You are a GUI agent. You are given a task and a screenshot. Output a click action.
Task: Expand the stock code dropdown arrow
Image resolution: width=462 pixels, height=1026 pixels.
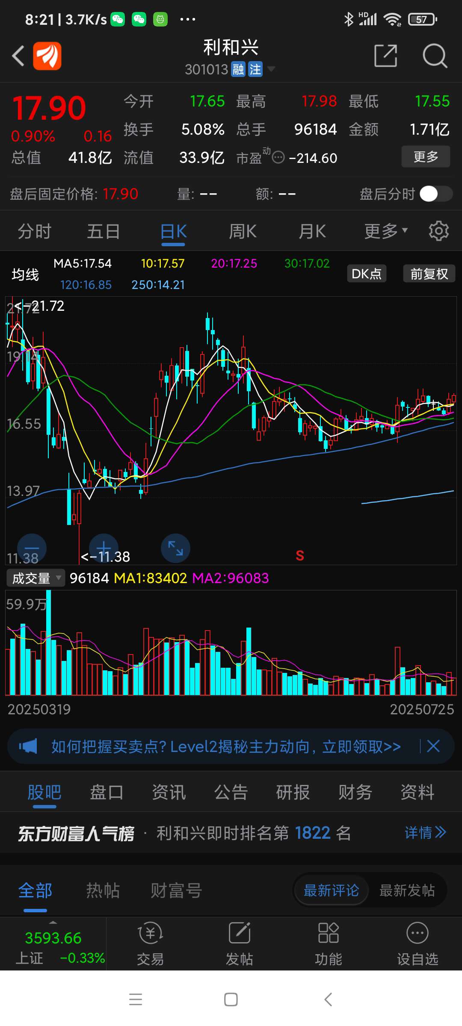(x=271, y=69)
